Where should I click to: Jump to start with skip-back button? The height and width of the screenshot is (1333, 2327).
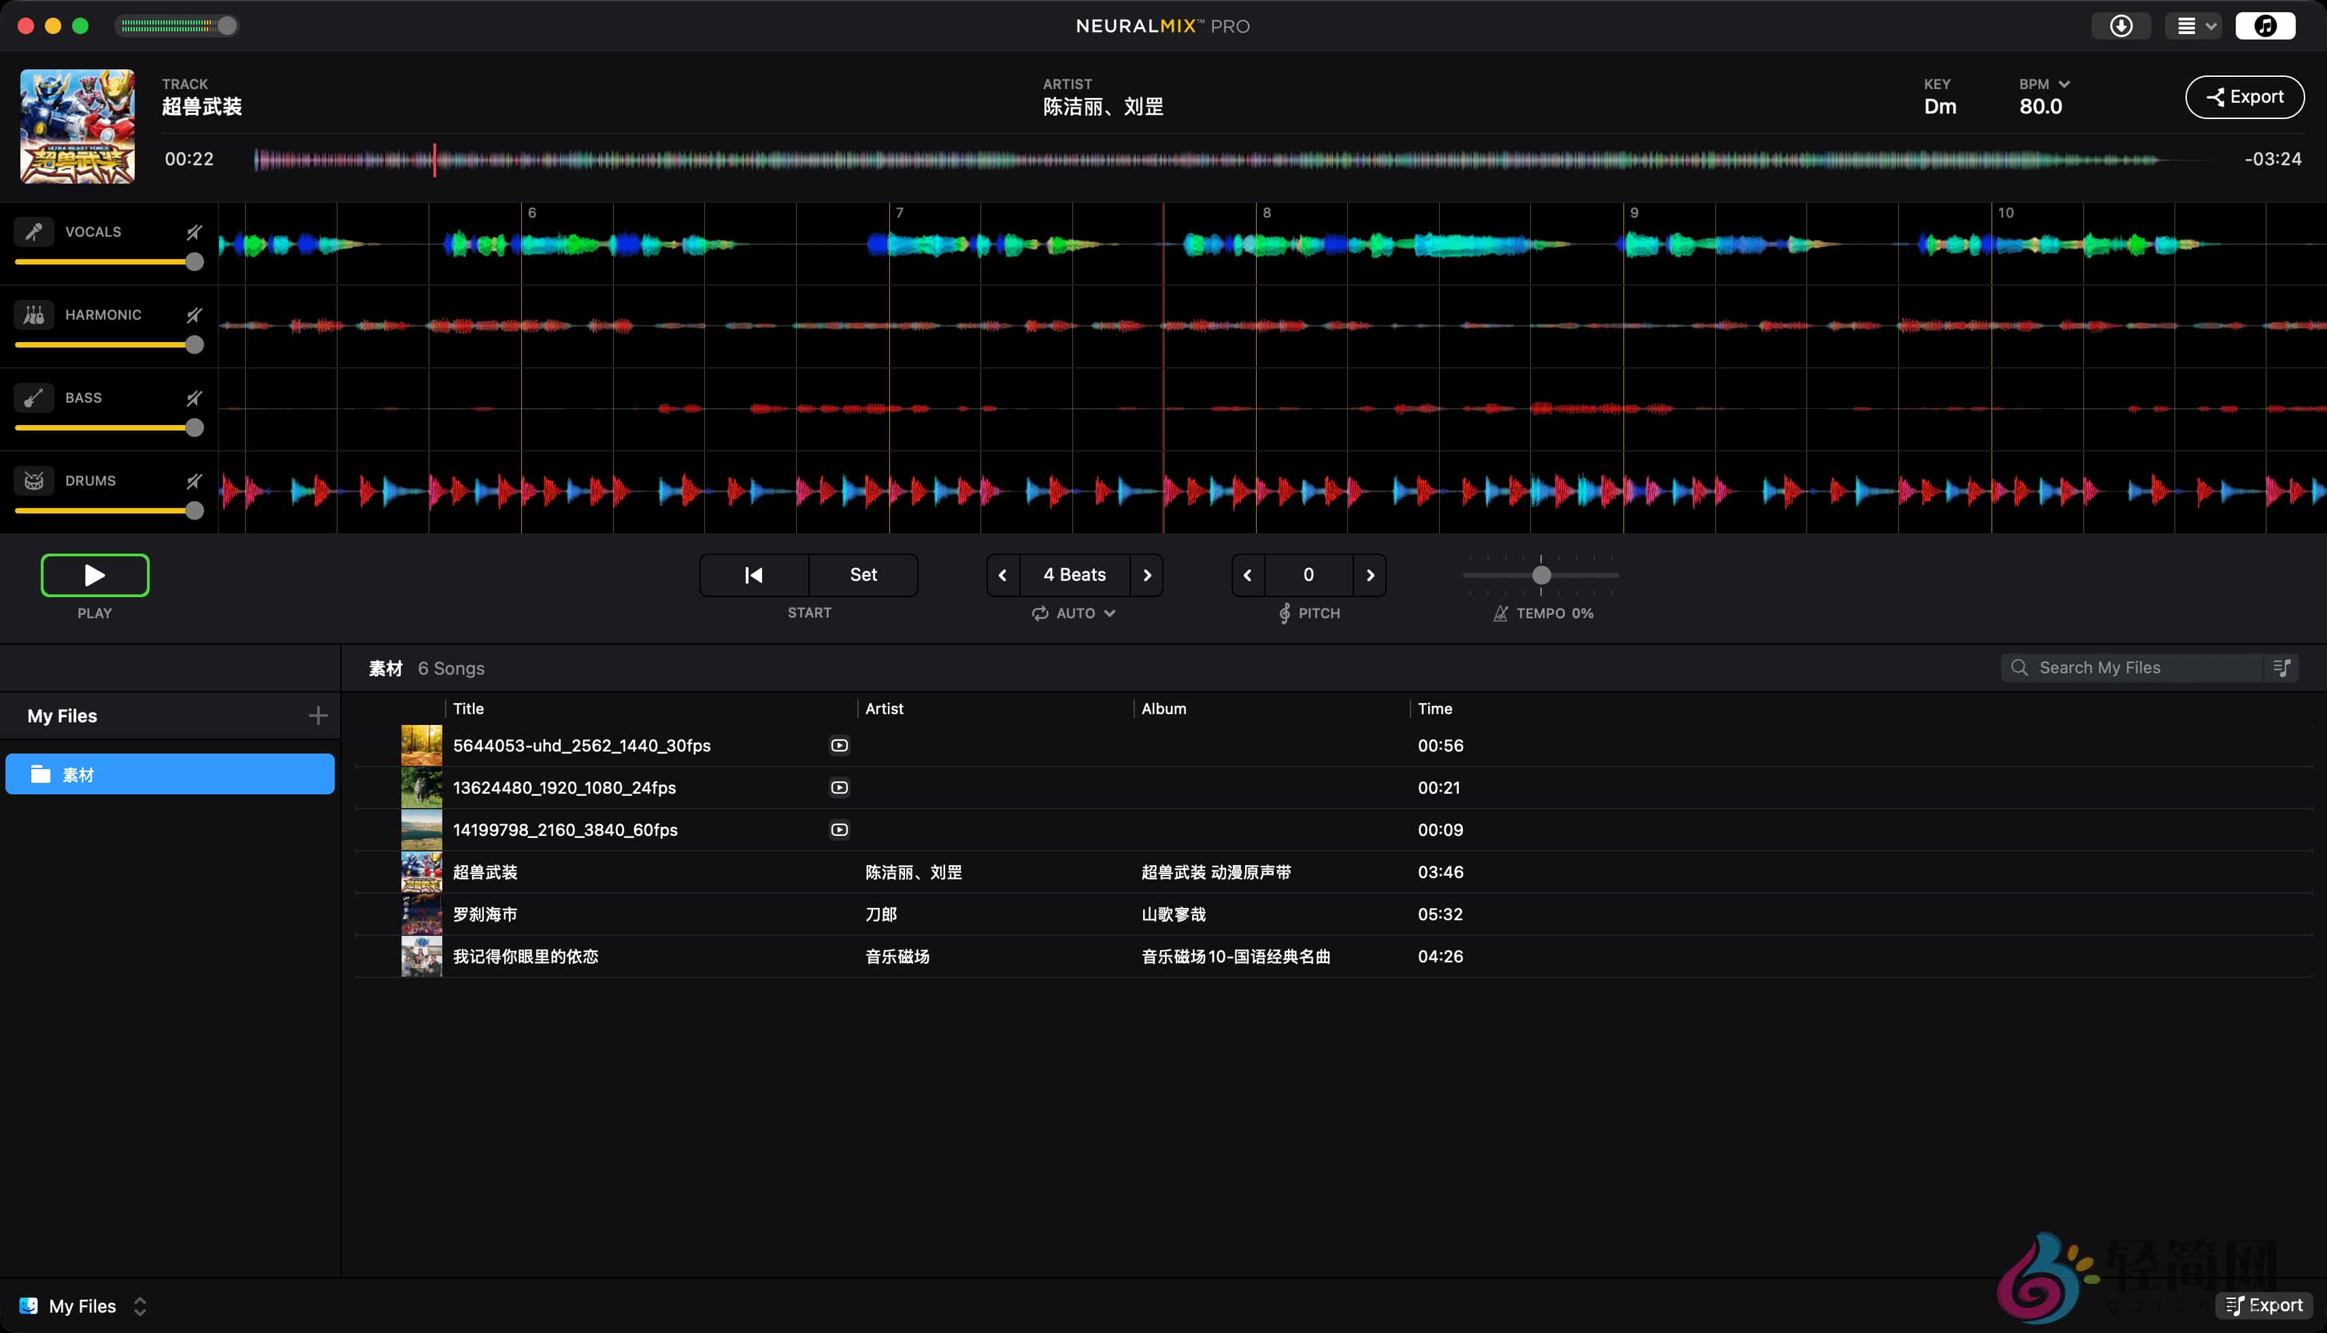pyautogui.click(x=754, y=575)
